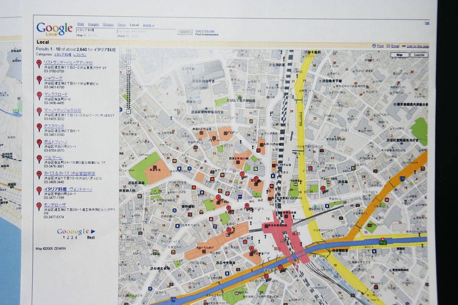
Task: Click the envelope icon beside Email
Action: coord(388,46)
